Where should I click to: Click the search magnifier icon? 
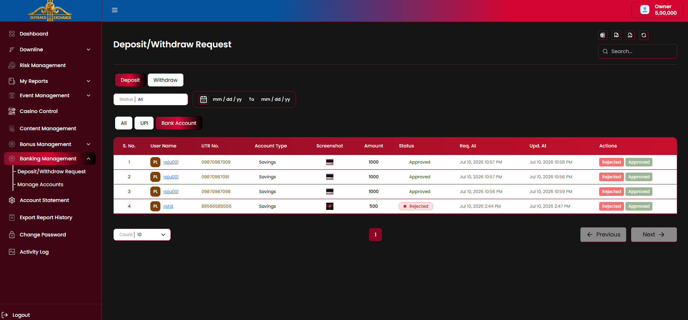click(605, 51)
